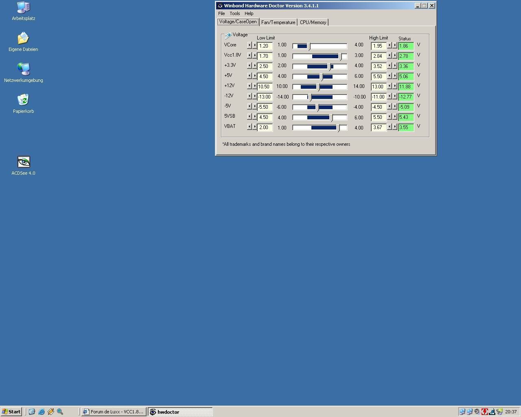Open the Help menu

[x=249, y=13]
